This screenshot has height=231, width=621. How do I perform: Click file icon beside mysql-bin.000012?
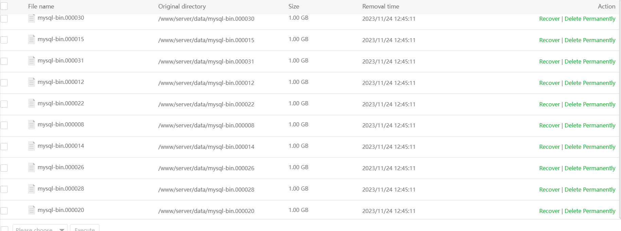[32, 82]
